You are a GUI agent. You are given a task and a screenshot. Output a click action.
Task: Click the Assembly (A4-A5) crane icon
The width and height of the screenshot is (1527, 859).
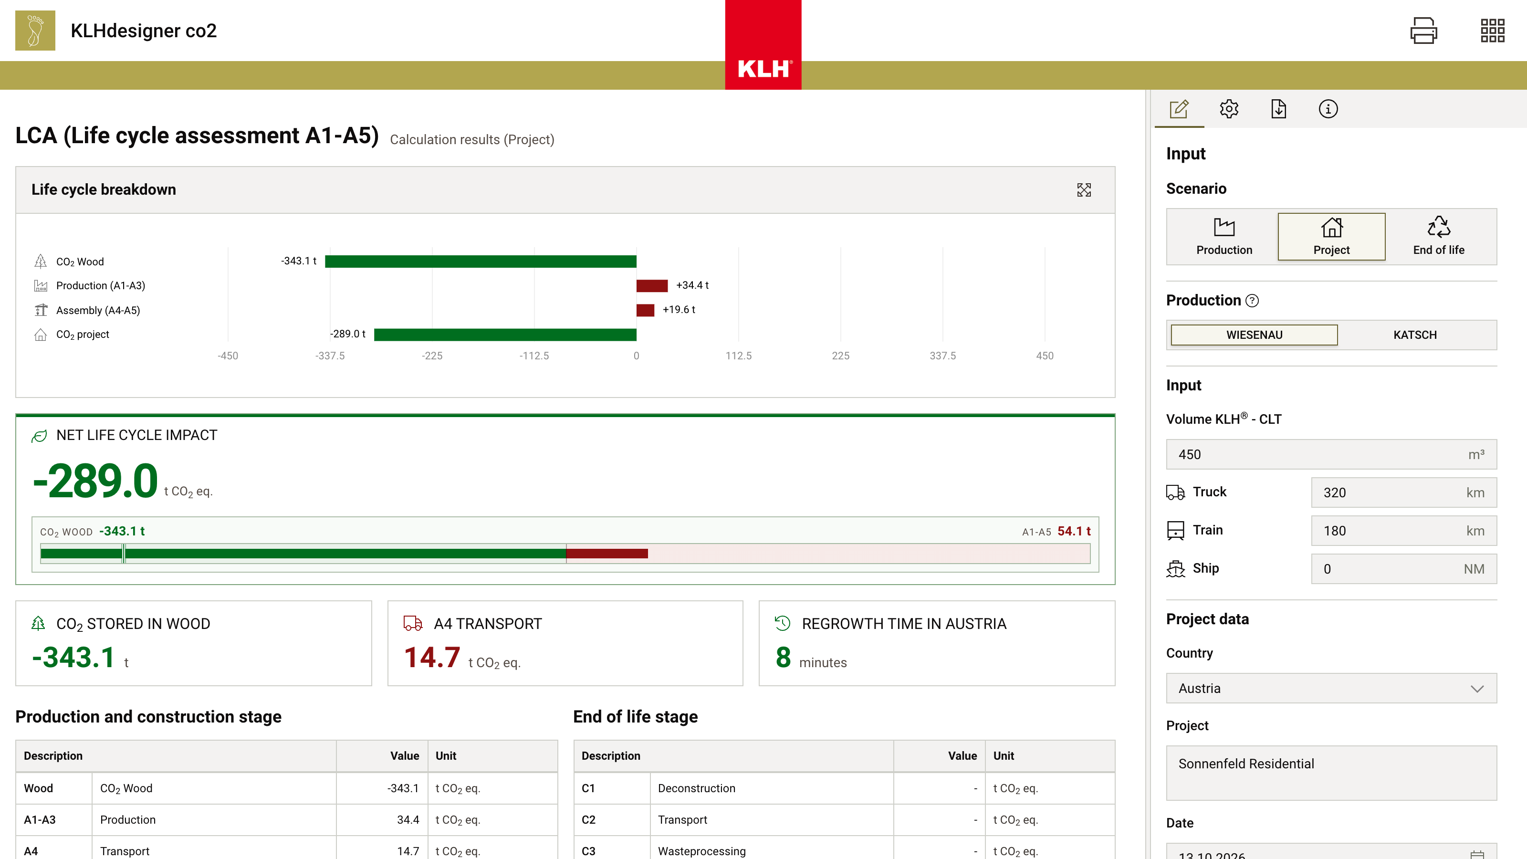(40, 310)
